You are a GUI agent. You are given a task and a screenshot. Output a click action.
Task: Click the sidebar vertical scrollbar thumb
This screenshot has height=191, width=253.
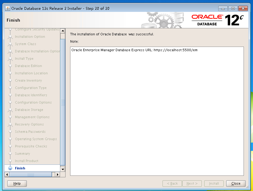62,102
